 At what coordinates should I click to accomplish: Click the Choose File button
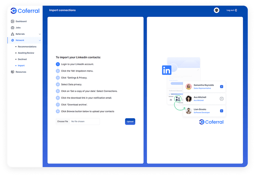point(63,121)
